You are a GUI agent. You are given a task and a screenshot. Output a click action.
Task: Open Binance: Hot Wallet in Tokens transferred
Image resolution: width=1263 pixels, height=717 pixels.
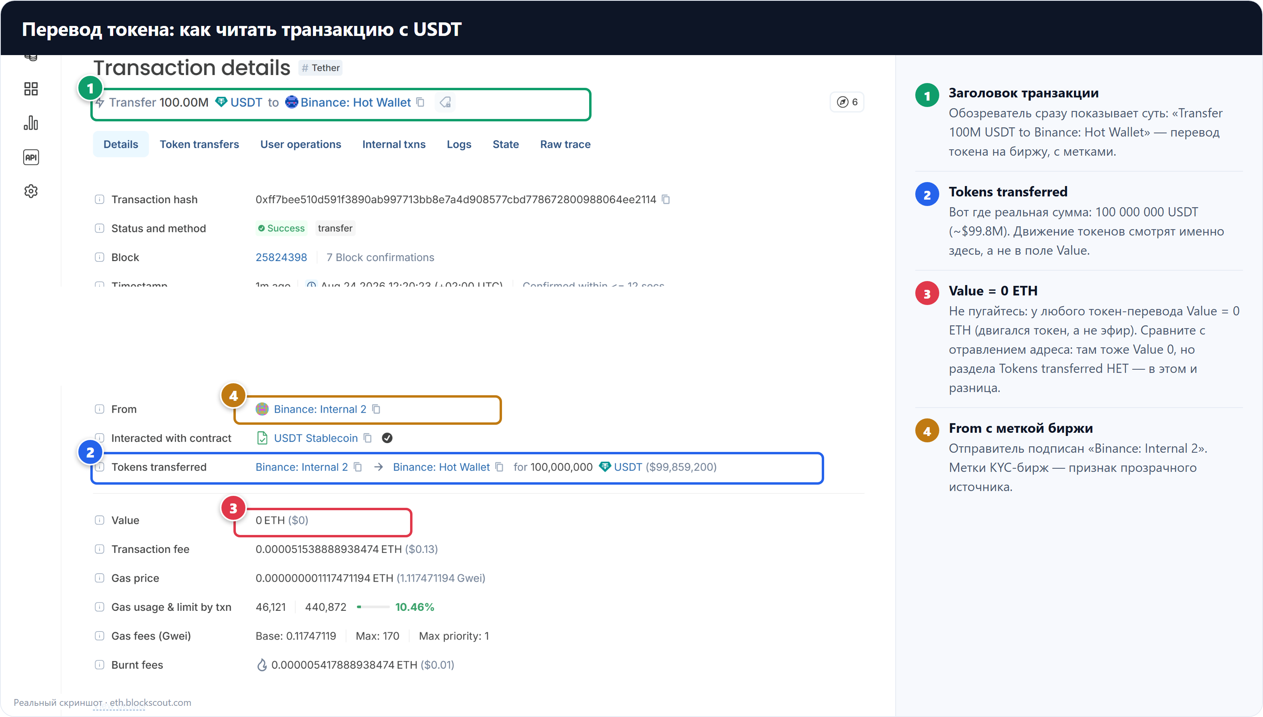(x=441, y=467)
